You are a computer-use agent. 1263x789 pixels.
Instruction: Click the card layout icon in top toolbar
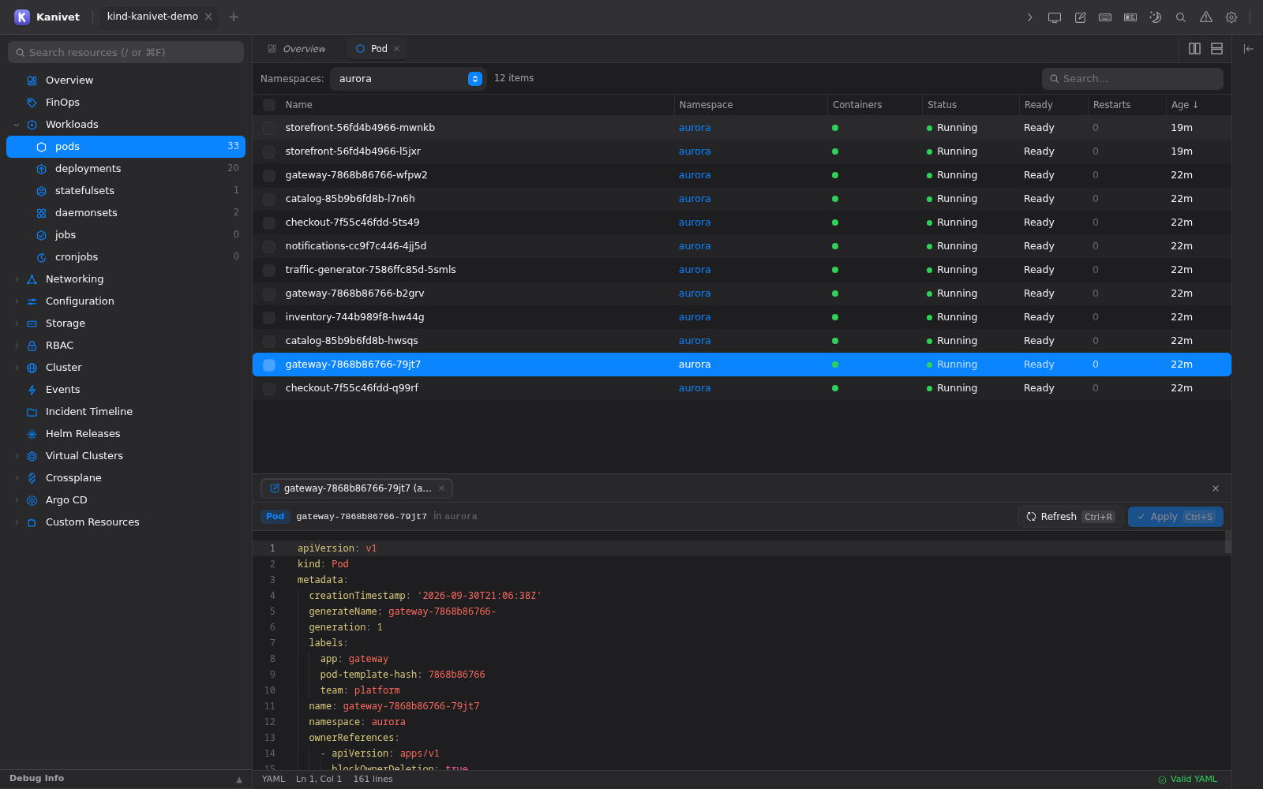coord(1130,17)
